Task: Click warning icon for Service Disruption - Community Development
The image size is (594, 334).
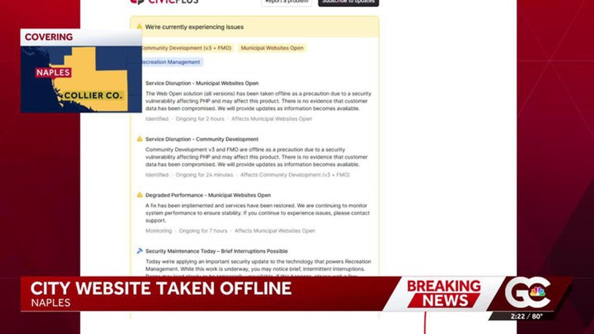Action: pyautogui.click(x=140, y=139)
